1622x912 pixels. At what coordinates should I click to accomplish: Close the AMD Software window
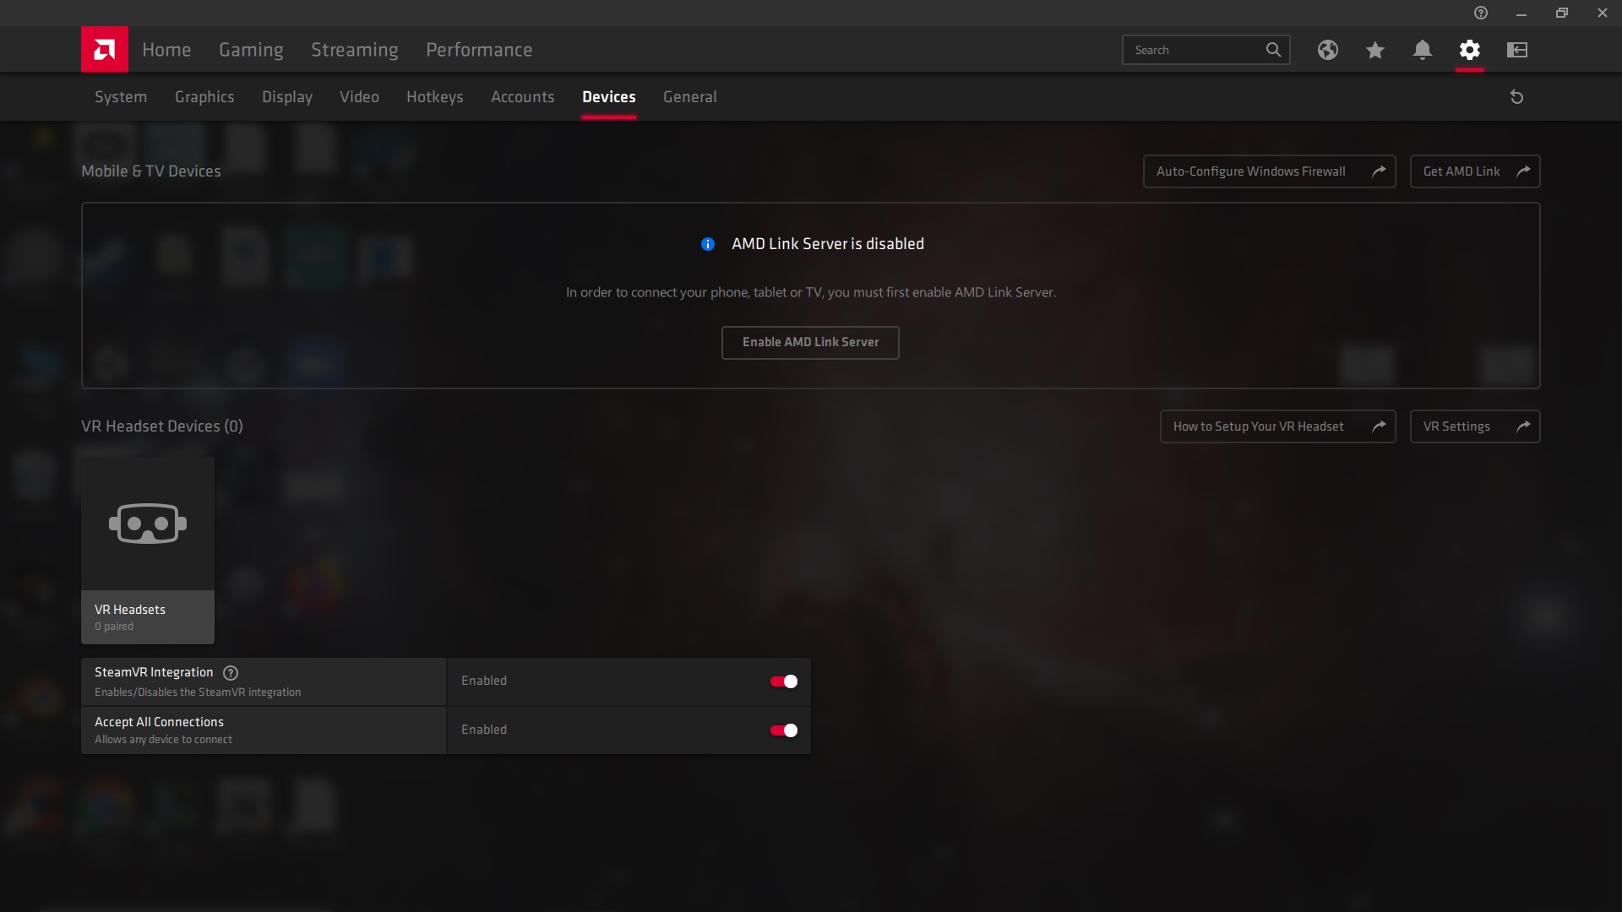coord(1602,13)
